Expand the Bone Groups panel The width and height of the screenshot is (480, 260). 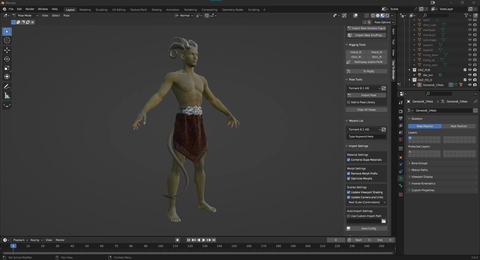click(x=419, y=163)
